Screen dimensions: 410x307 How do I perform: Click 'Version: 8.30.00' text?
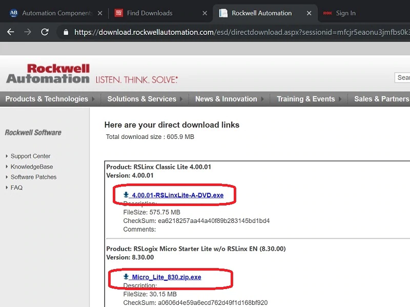[x=130, y=257]
